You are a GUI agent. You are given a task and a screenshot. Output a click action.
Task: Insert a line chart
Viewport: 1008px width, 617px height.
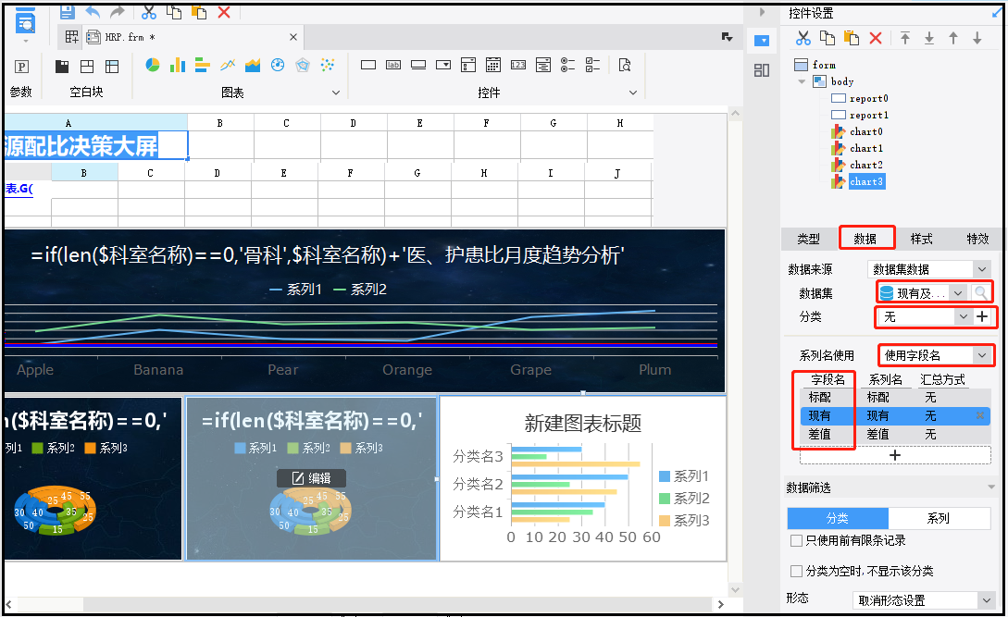tap(228, 65)
